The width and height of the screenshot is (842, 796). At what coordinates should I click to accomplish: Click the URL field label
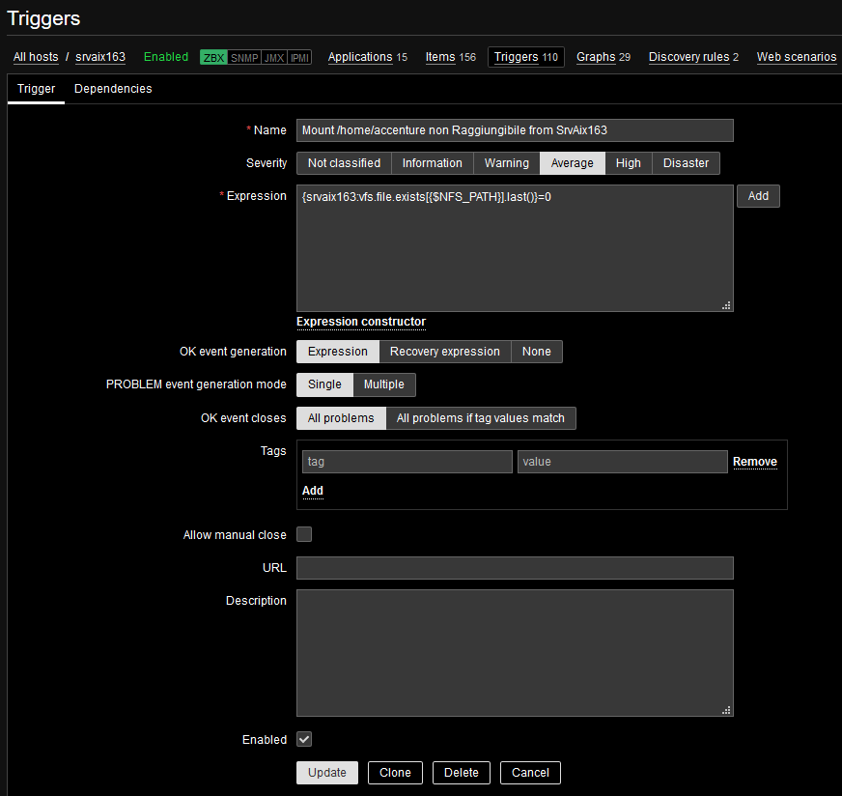(x=274, y=568)
